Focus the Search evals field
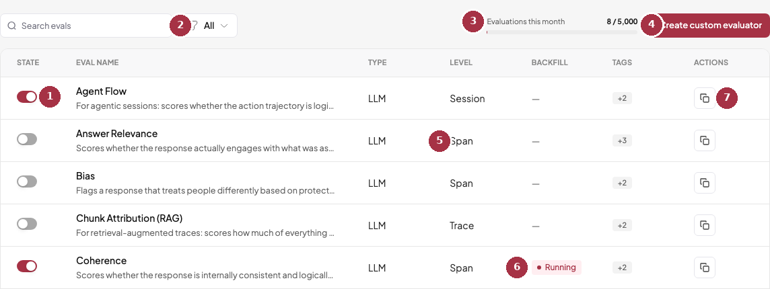 point(86,26)
